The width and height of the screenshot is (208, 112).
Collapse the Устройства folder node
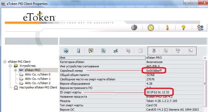click(10, 66)
